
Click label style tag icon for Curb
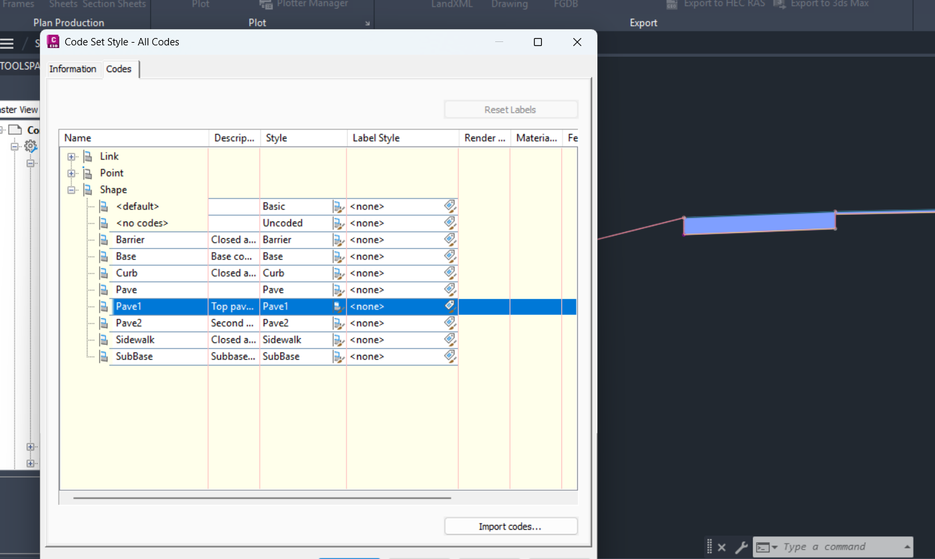[x=450, y=272]
